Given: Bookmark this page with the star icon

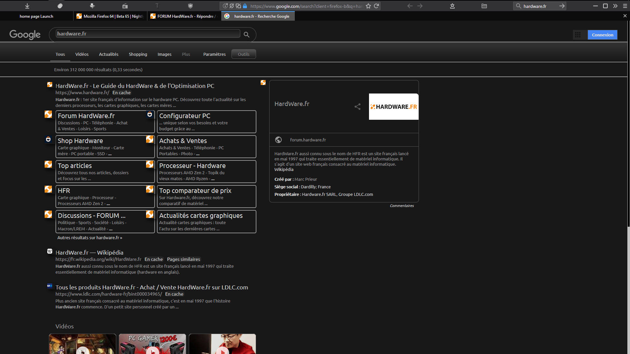Looking at the screenshot, I should (368, 6).
